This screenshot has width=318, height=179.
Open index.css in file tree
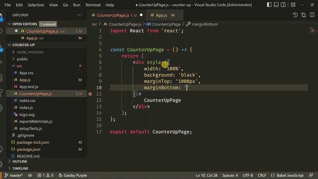47,100
